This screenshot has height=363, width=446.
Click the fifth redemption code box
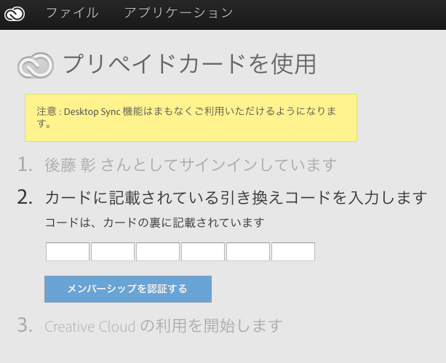point(248,252)
